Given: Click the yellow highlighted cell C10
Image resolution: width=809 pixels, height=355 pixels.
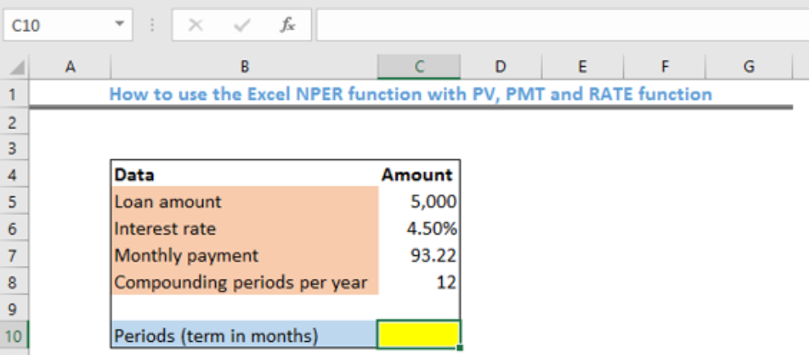Looking at the screenshot, I should 419,335.
